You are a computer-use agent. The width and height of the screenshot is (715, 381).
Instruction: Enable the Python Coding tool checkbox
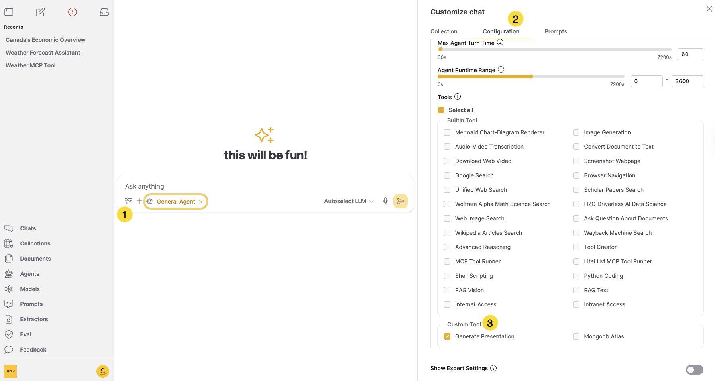[576, 276]
